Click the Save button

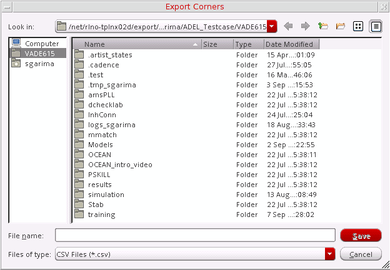pyautogui.click(x=361, y=236)
